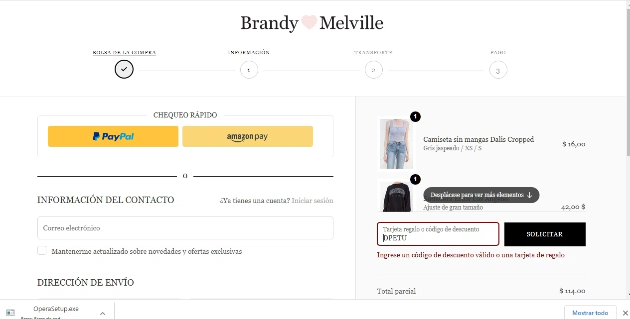Click the completed checkmark step circle

click(x=124, y=69)
